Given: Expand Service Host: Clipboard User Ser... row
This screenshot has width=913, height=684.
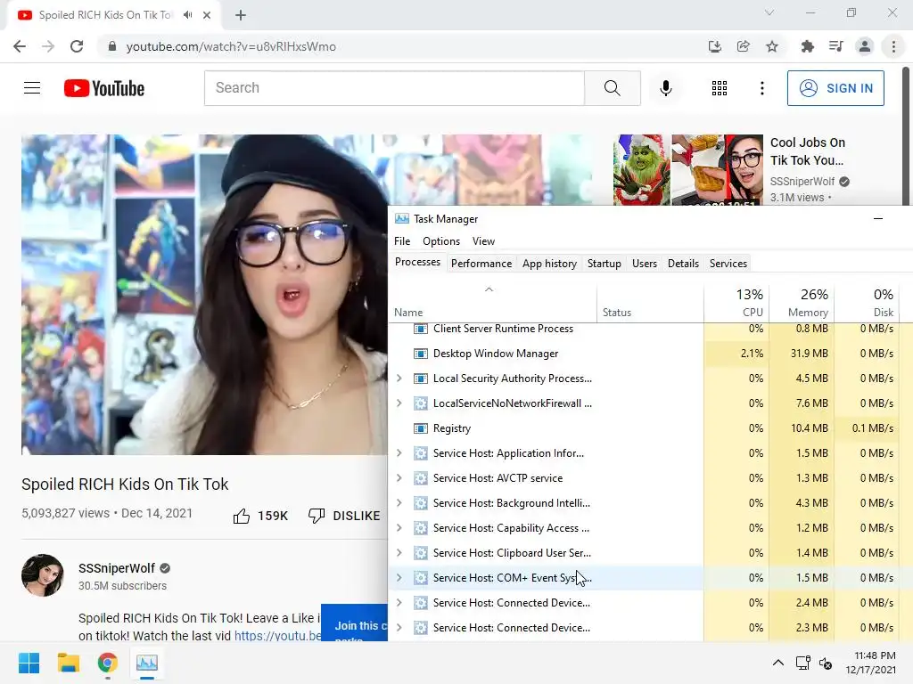Looking at the screenshot, I should [x=399, y=553].
